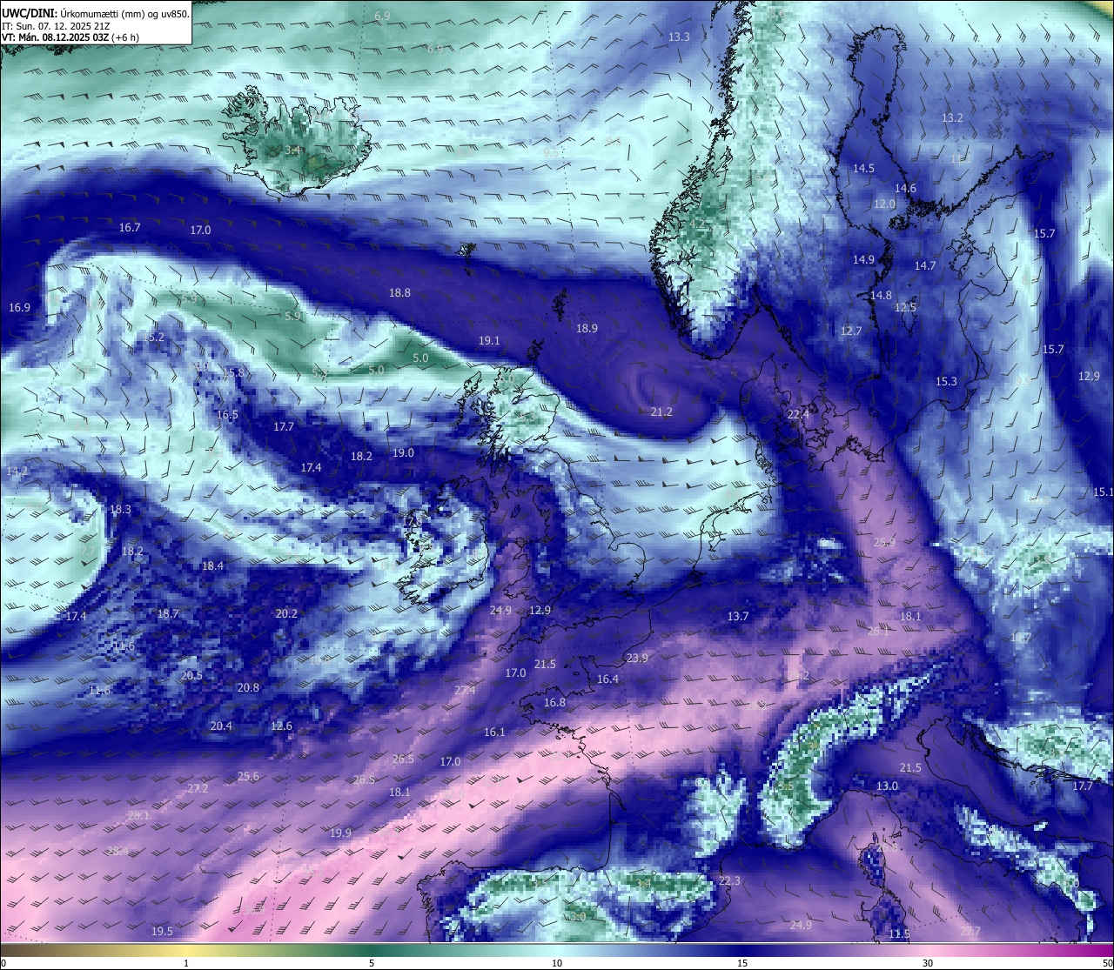
Task: Click the 27.7 value at the bottom right
Action: (x=970, y=931)
